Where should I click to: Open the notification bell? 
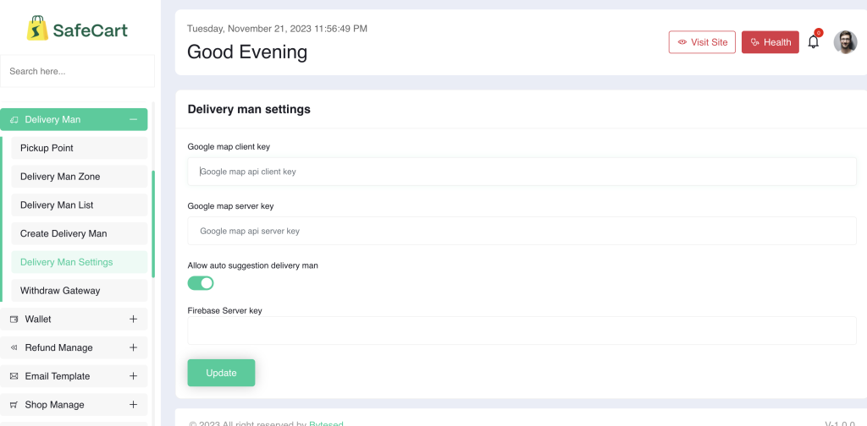click(x=813, y=41)
